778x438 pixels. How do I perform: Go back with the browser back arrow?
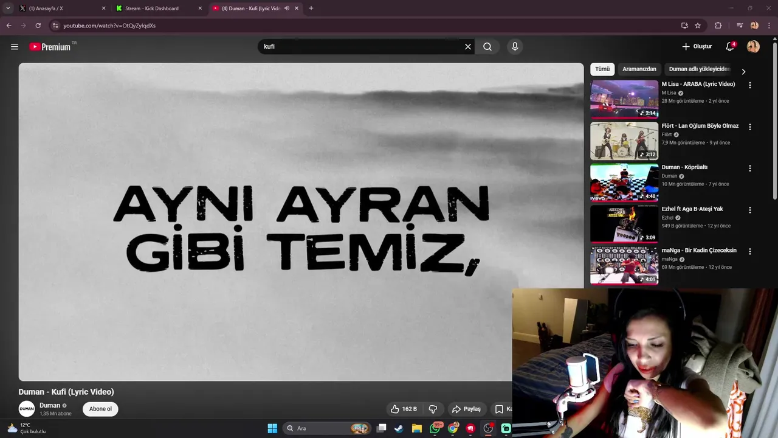pos(9,26)
